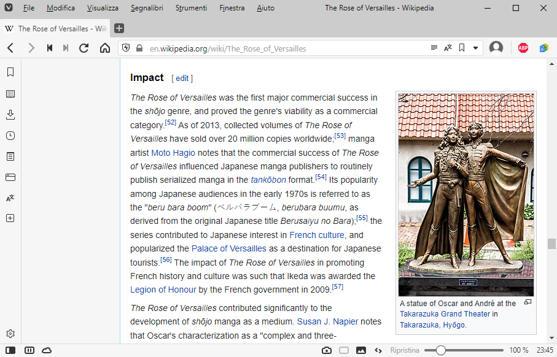Screen dimensions: 557x357
Task: Bookmark this page in address bar
Action: 462,48
